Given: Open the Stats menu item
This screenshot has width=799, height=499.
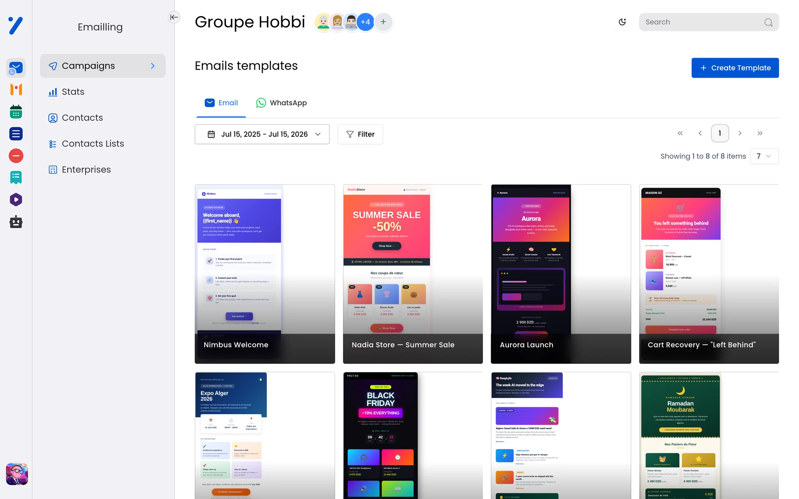Looking at the screenshot, I should [103, 92].
